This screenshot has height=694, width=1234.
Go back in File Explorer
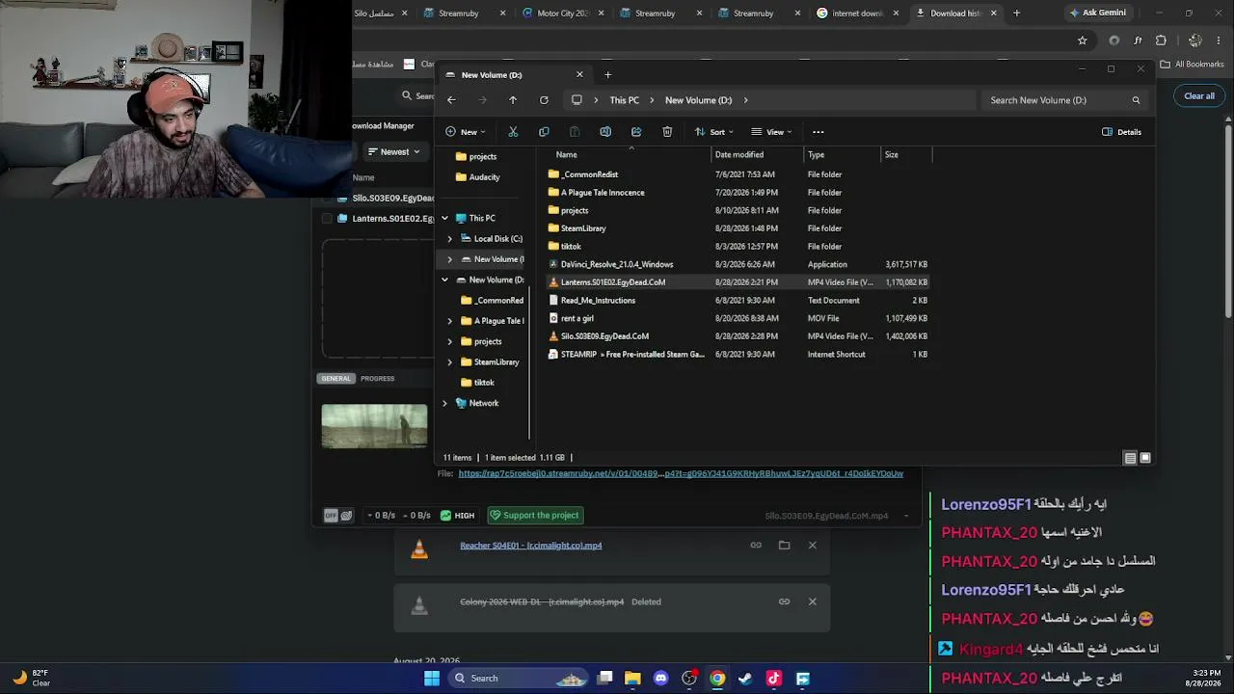pos(451,100)
